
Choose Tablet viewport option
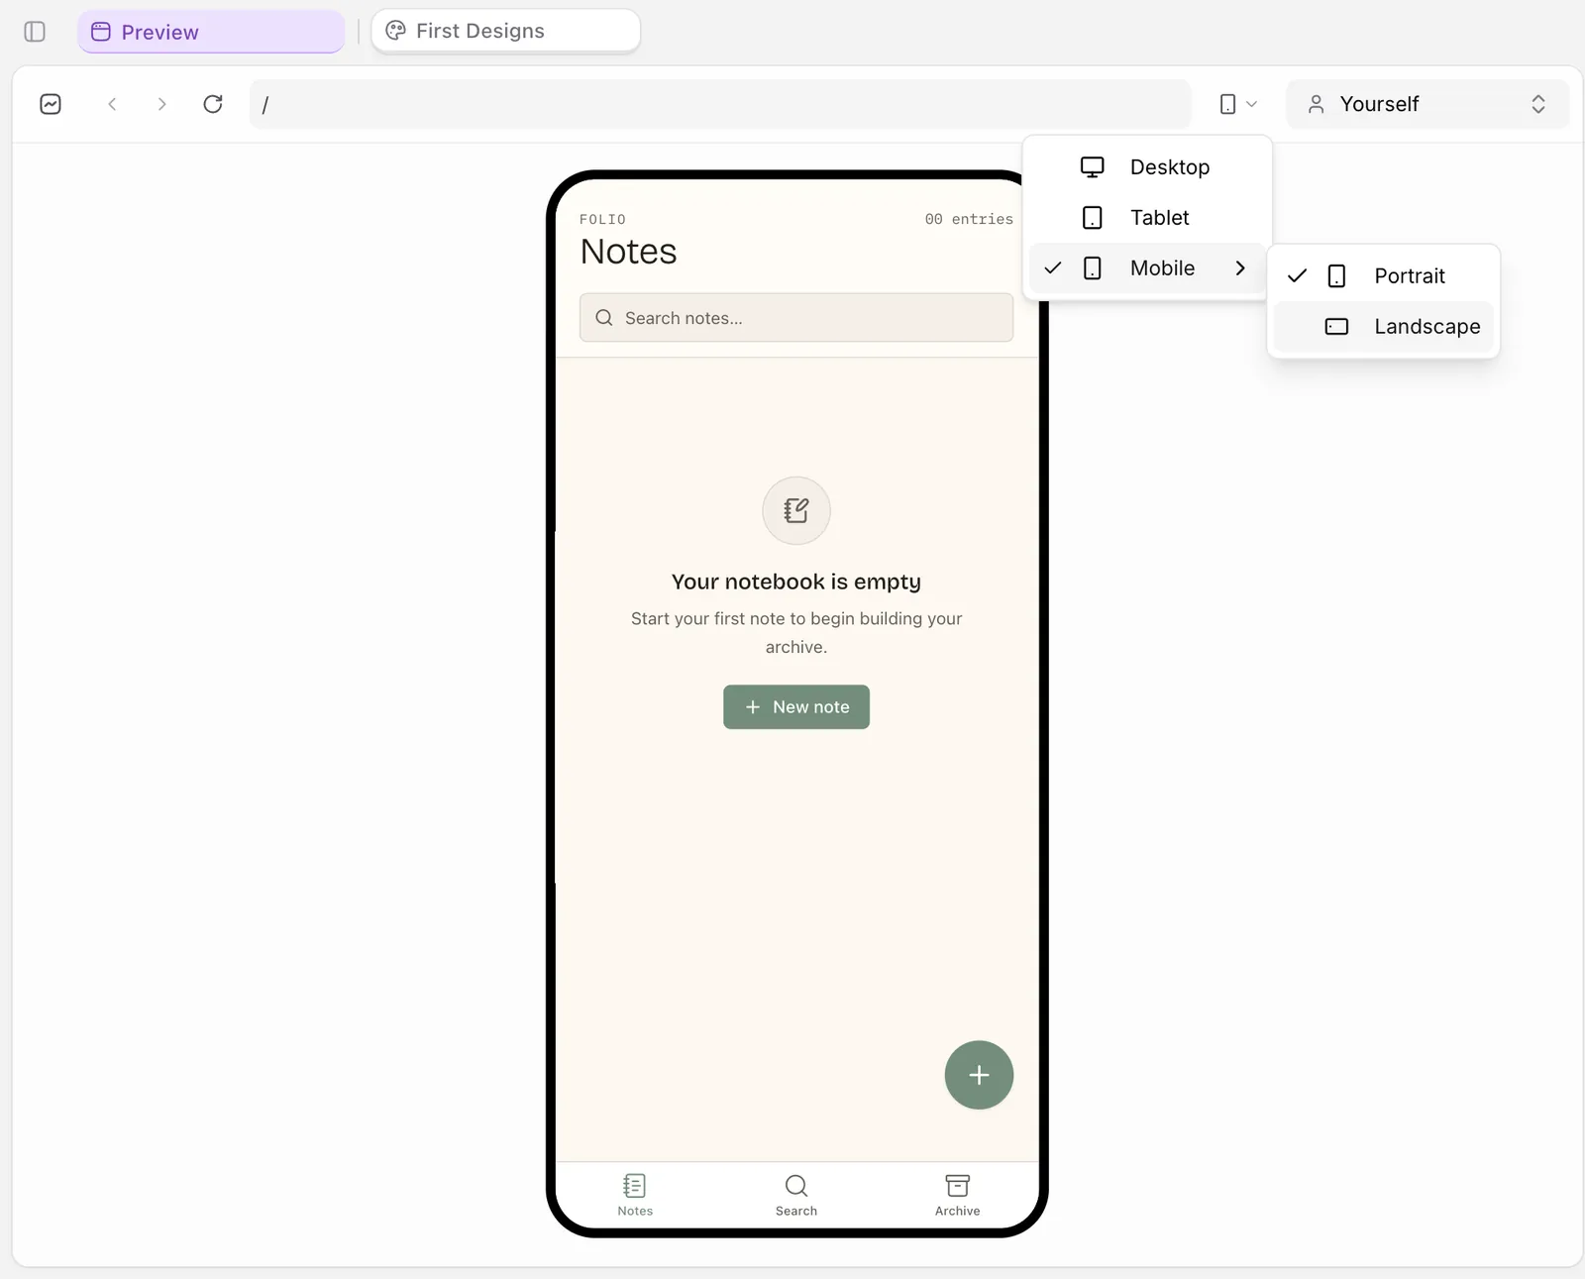click(x=1147, y=217)
